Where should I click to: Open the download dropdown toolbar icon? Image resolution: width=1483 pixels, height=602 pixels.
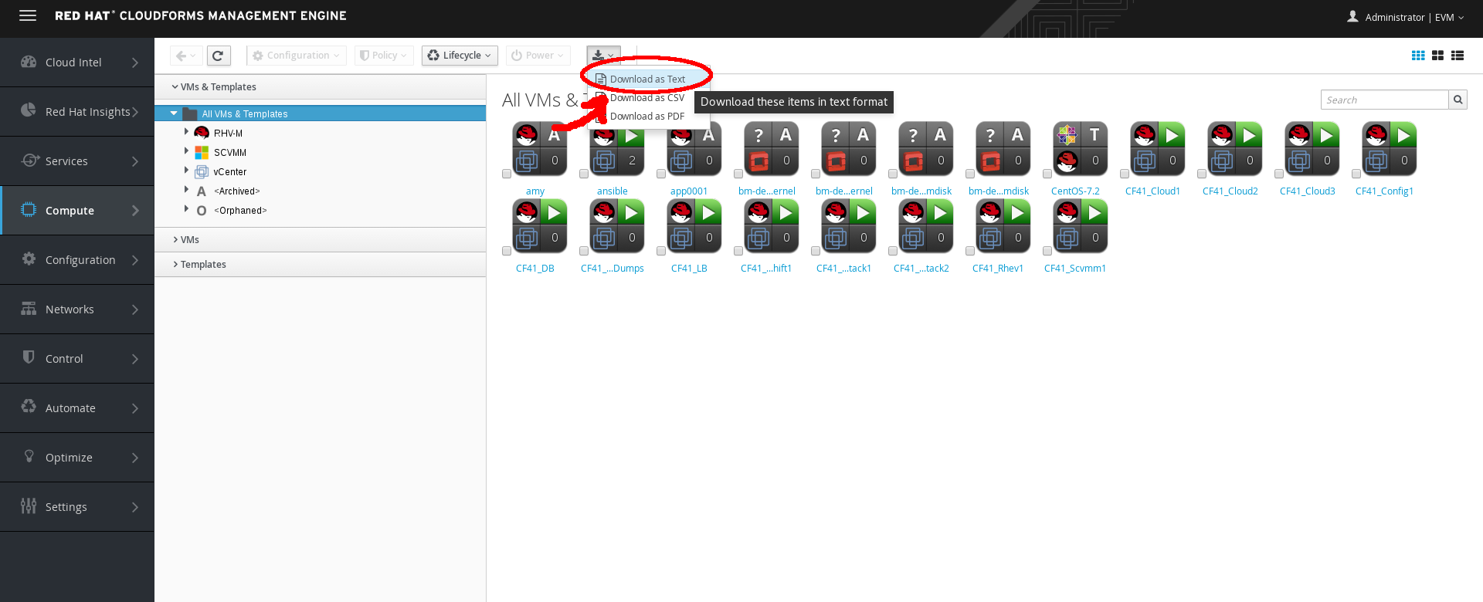[x=603, y=56]
